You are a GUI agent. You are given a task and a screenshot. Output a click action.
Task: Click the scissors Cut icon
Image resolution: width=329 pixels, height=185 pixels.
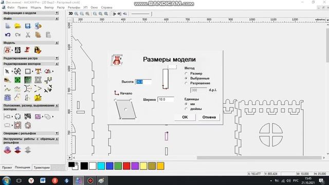click(x=28, y=35)
